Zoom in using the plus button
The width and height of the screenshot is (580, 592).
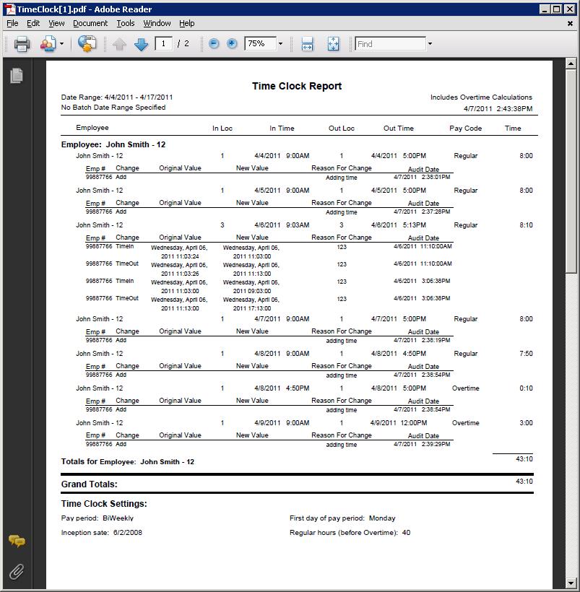pyautogui.click(x=232, y=44)
